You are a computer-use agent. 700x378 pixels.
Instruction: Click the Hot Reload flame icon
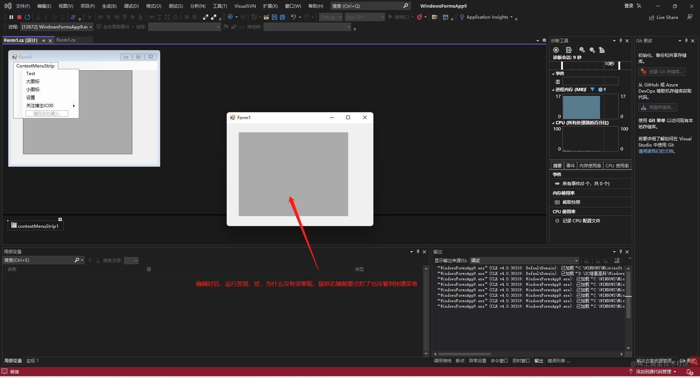pyautogui.click(x=420, y=17)
